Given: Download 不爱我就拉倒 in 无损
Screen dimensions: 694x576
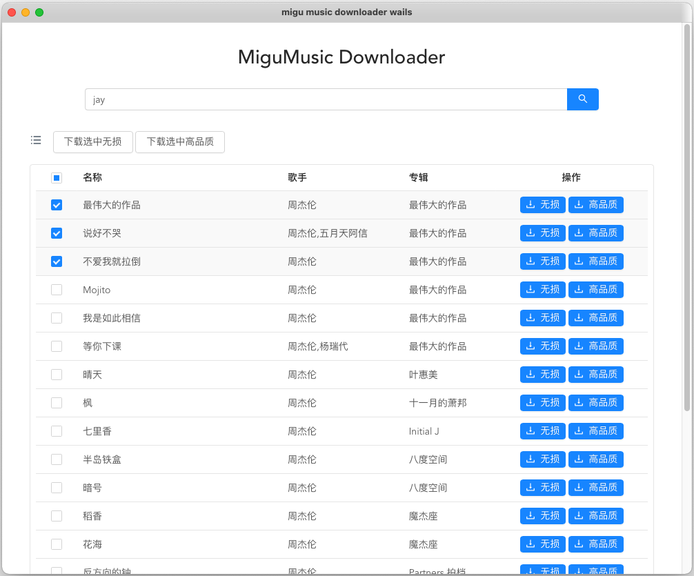Looking at the screenshot, I should 543,261.
